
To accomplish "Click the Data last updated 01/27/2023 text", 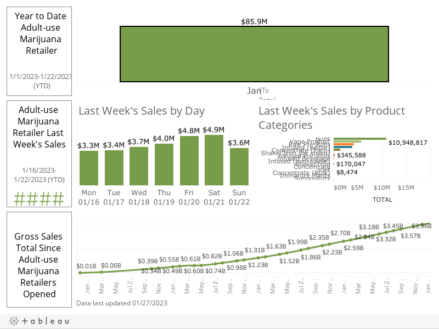I will (121, 302).
